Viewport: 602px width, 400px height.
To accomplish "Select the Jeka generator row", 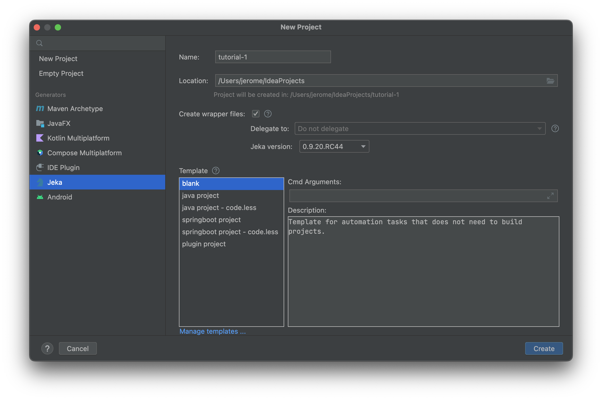I will 97,182.
